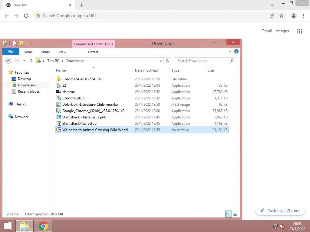Click Customize Chrome button

click(280, 211)
